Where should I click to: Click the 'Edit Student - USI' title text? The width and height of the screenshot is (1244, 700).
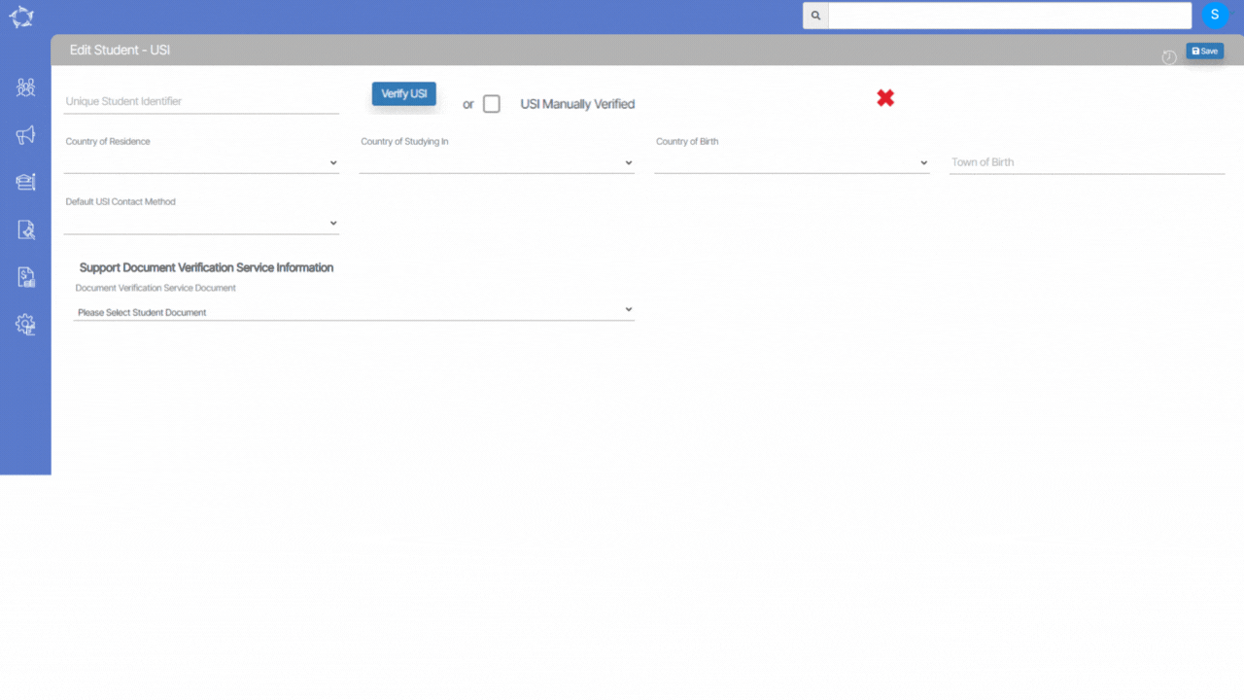(x=120, y=50)
